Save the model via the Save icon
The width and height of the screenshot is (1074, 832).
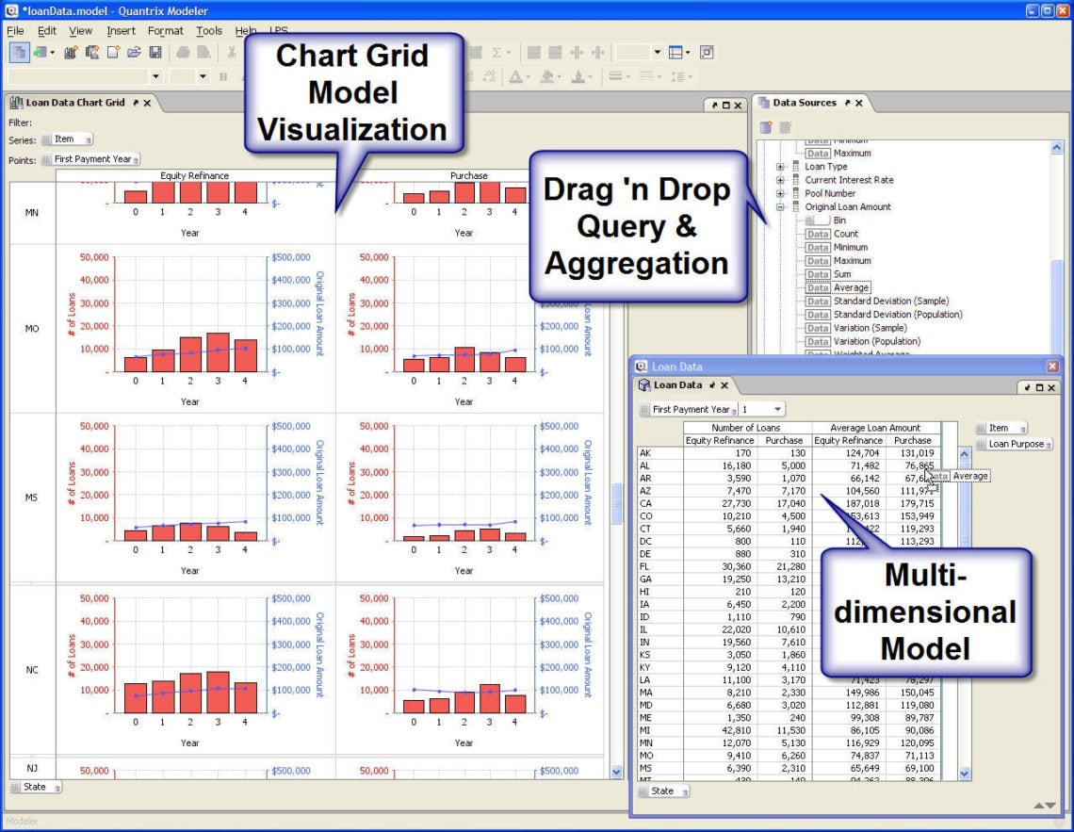click(155, 54)
